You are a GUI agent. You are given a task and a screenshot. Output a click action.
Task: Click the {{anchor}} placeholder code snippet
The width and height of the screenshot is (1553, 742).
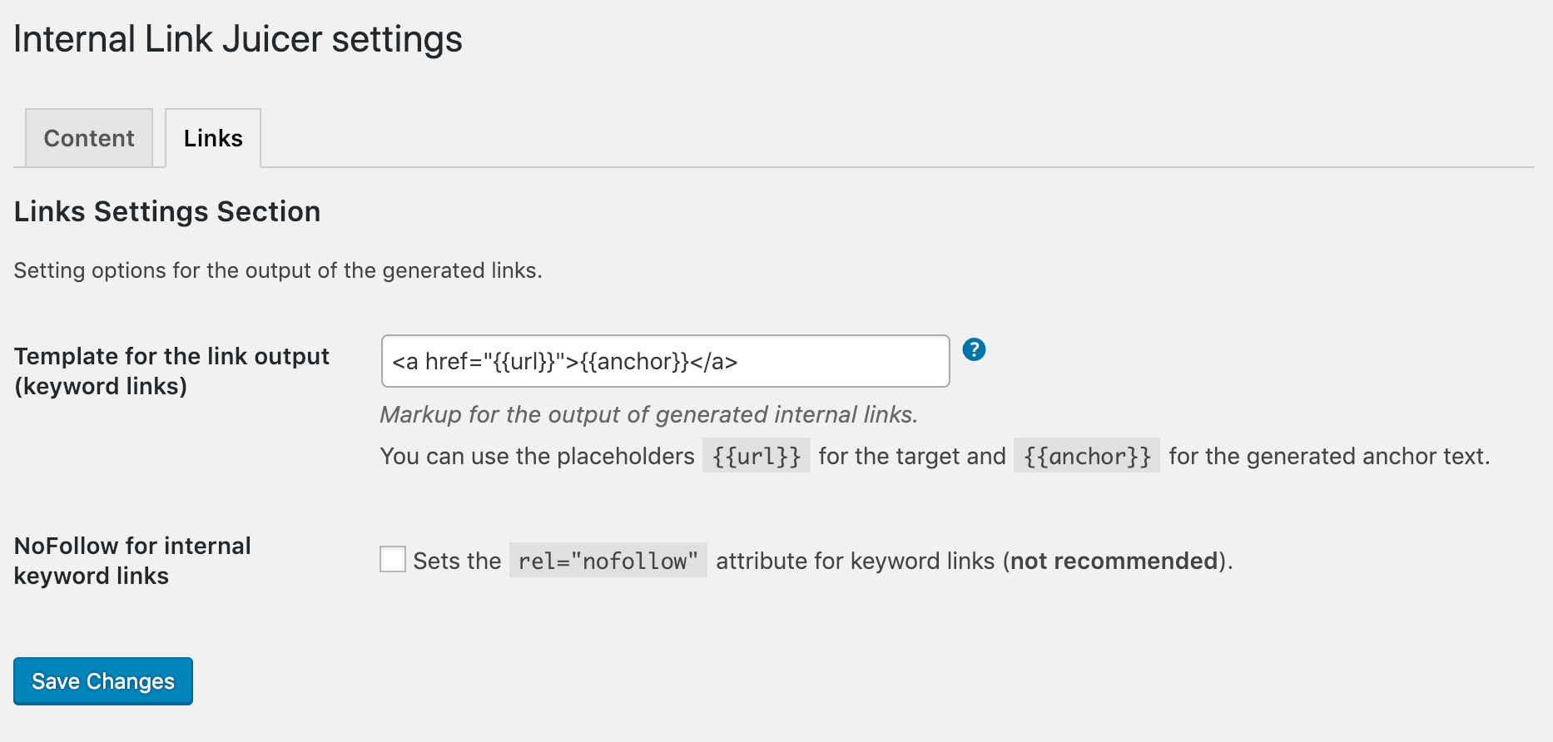[x=1086, y=456]
